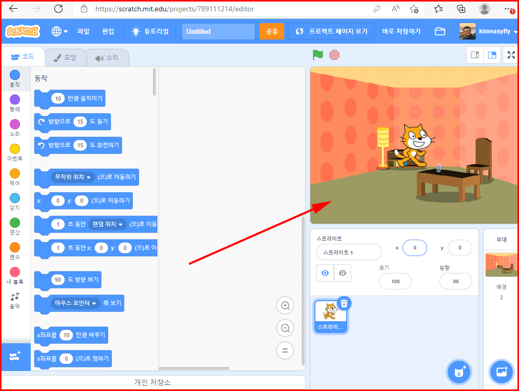Select the 동작 motion category
Image resolution: width=519 pixels, height=391 pixels.
15,79
